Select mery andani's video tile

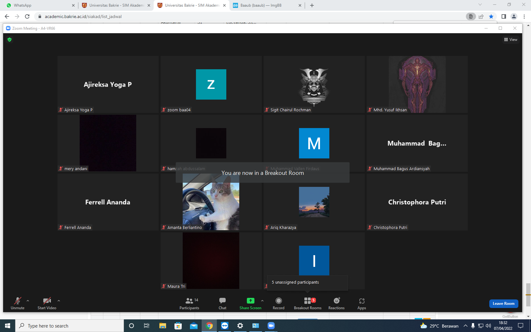108,143
